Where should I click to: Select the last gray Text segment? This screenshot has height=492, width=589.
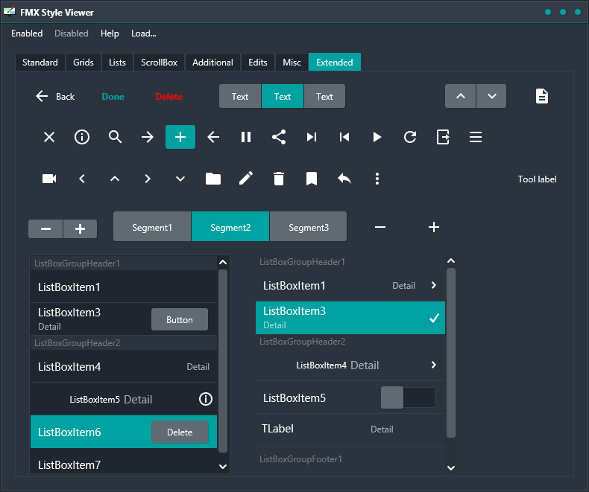(x=324, y=96)
